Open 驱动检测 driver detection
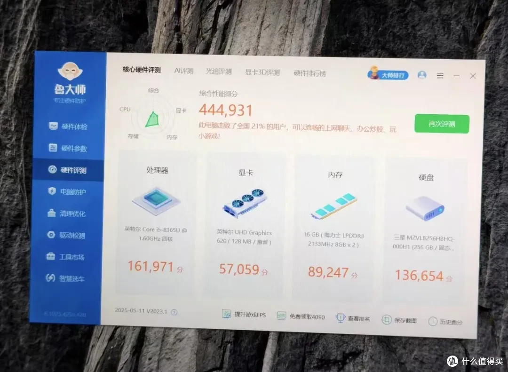The height and width of the screenshot is (372, 508). click(x=66, y=235)
